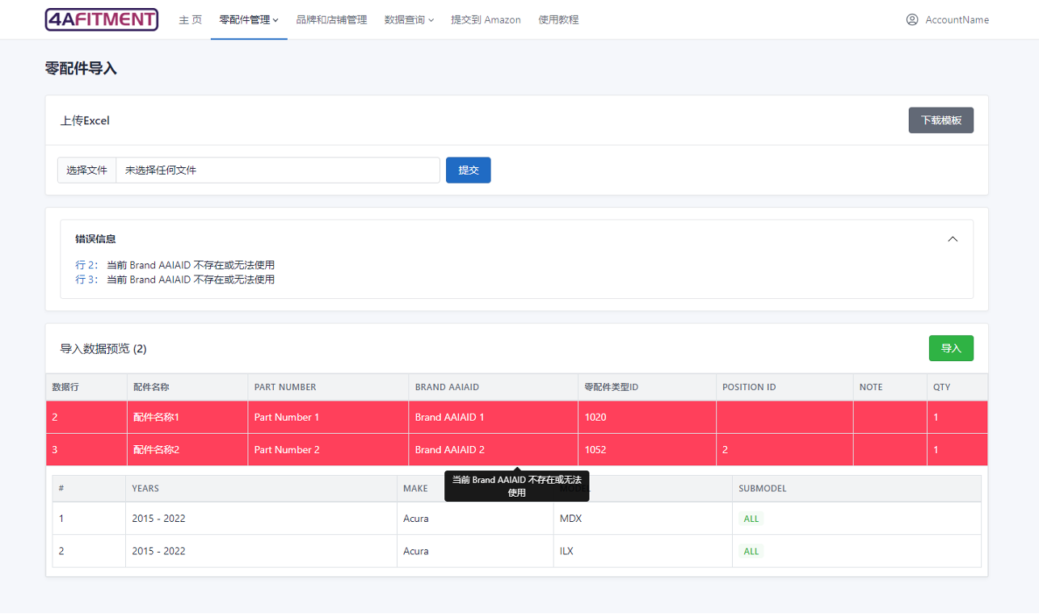This screenshot has width=1039, height=614.
Task: Click the 行 3 error link
Action: click(x=86, y=280)
